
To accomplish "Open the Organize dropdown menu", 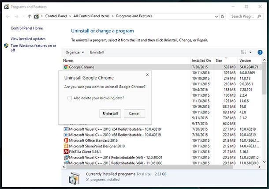I will (75, 52).
